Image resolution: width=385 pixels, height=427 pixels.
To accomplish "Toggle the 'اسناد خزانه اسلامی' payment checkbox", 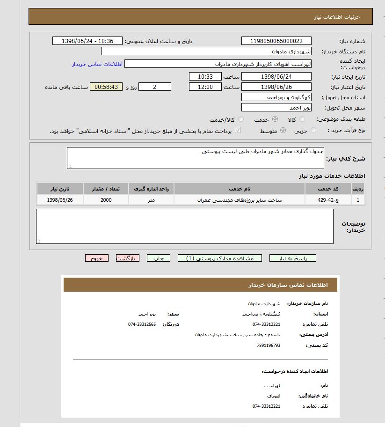I will [x=238, y=131].
